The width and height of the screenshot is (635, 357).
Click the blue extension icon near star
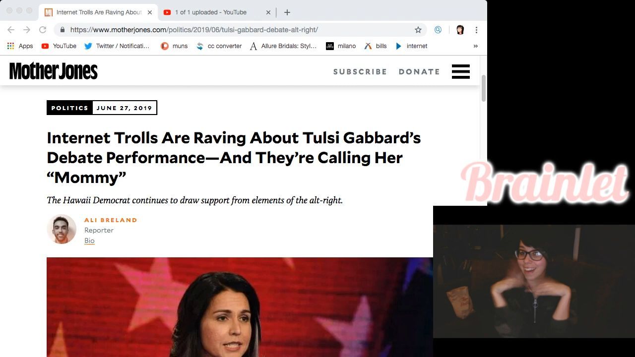point(438,30)
